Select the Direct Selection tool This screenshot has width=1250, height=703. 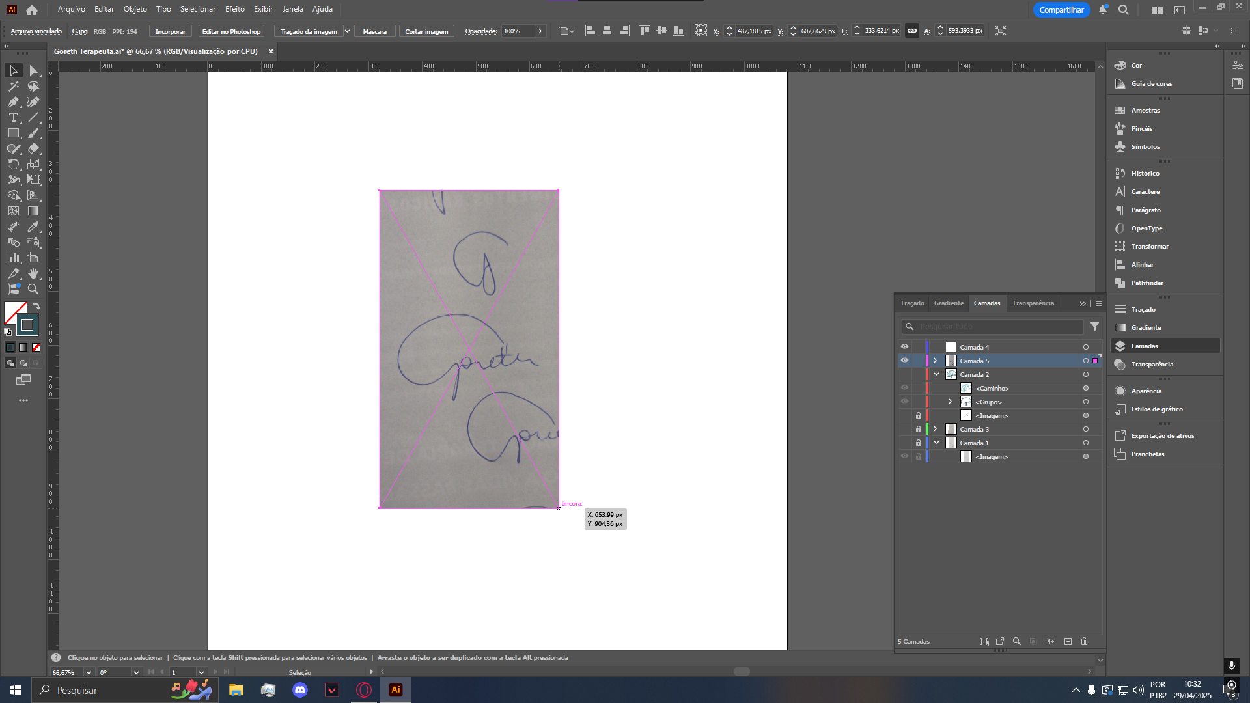33,70
